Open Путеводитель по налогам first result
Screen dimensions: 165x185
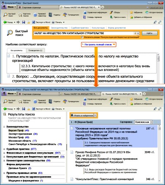[75, 58]
